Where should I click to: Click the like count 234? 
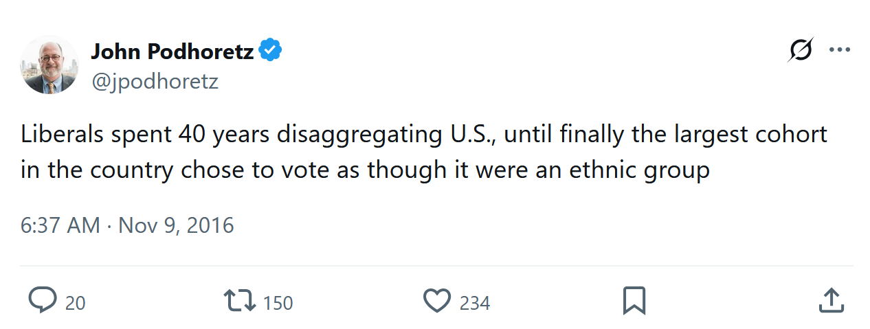tap(475, 303)
